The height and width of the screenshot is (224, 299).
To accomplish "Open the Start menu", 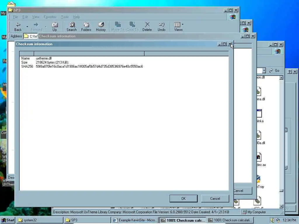I will 8,220.
